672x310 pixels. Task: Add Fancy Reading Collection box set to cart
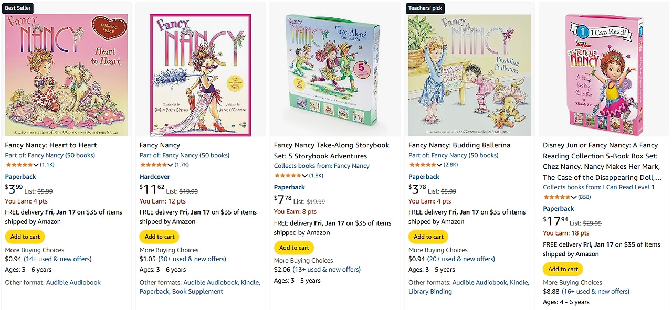[563, 269]
